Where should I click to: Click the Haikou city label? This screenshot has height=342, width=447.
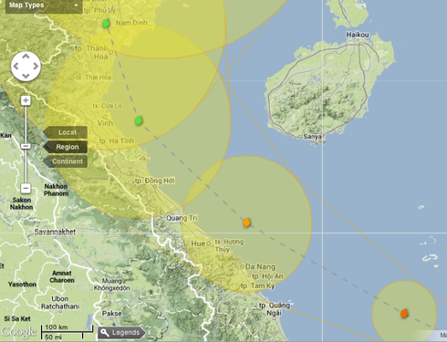(x=358, y=35)
